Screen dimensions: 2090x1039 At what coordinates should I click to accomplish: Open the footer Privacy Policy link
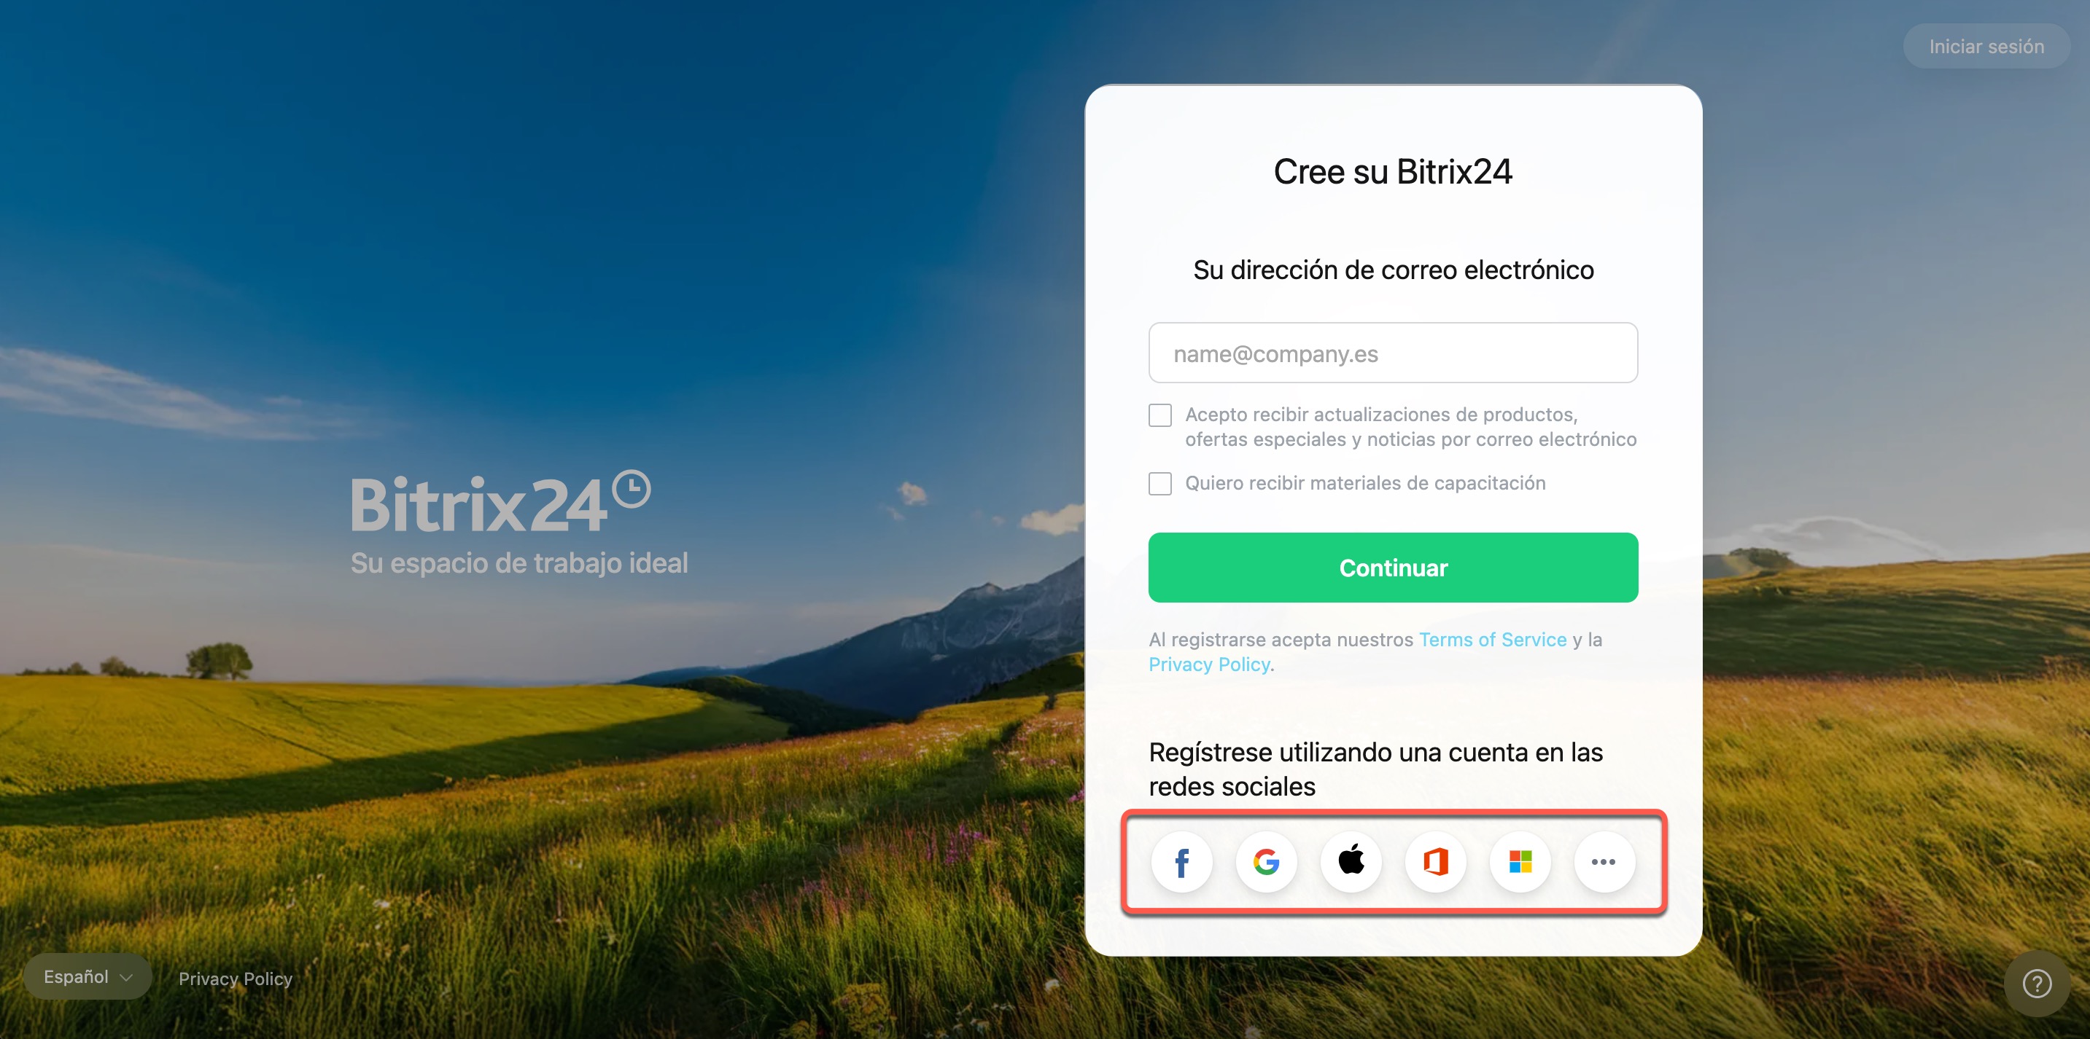[236, 979]
